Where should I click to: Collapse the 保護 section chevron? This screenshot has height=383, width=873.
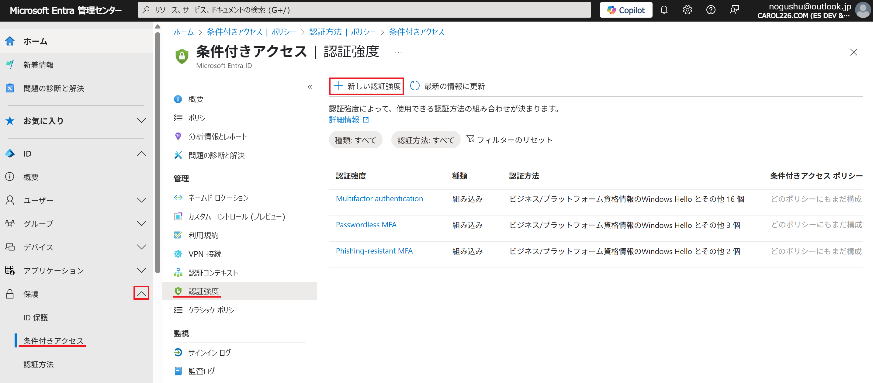[x=141, y=293]
